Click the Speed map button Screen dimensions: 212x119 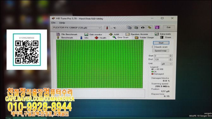pos(160,51)
